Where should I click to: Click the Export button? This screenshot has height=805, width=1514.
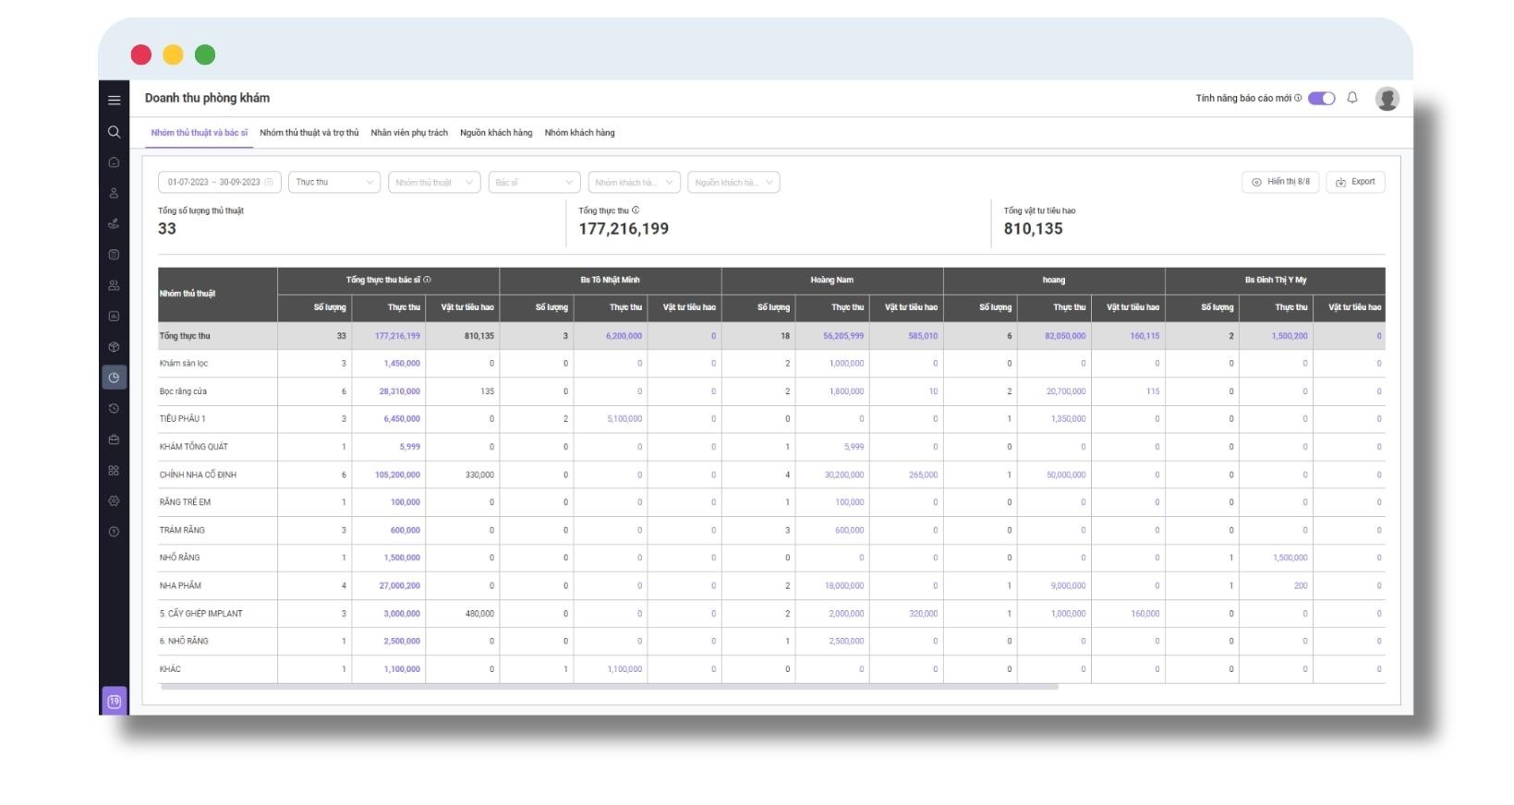(1355, 182)
